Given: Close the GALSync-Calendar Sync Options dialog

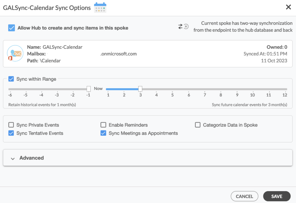Looking at the screenshot, I should 288,7.
